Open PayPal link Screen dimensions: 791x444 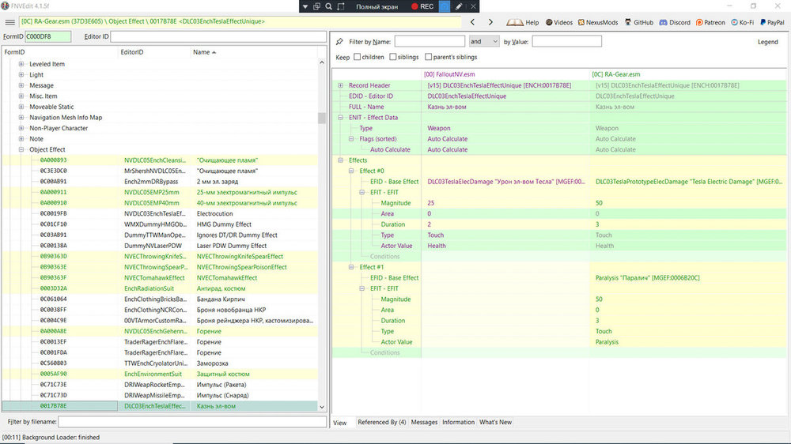(772, 22)
